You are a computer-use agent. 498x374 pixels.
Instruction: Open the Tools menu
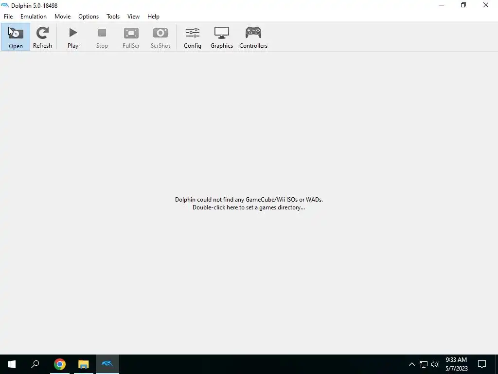(113, 17)
